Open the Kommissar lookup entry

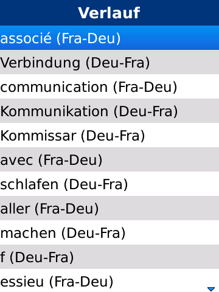point(109,135)
